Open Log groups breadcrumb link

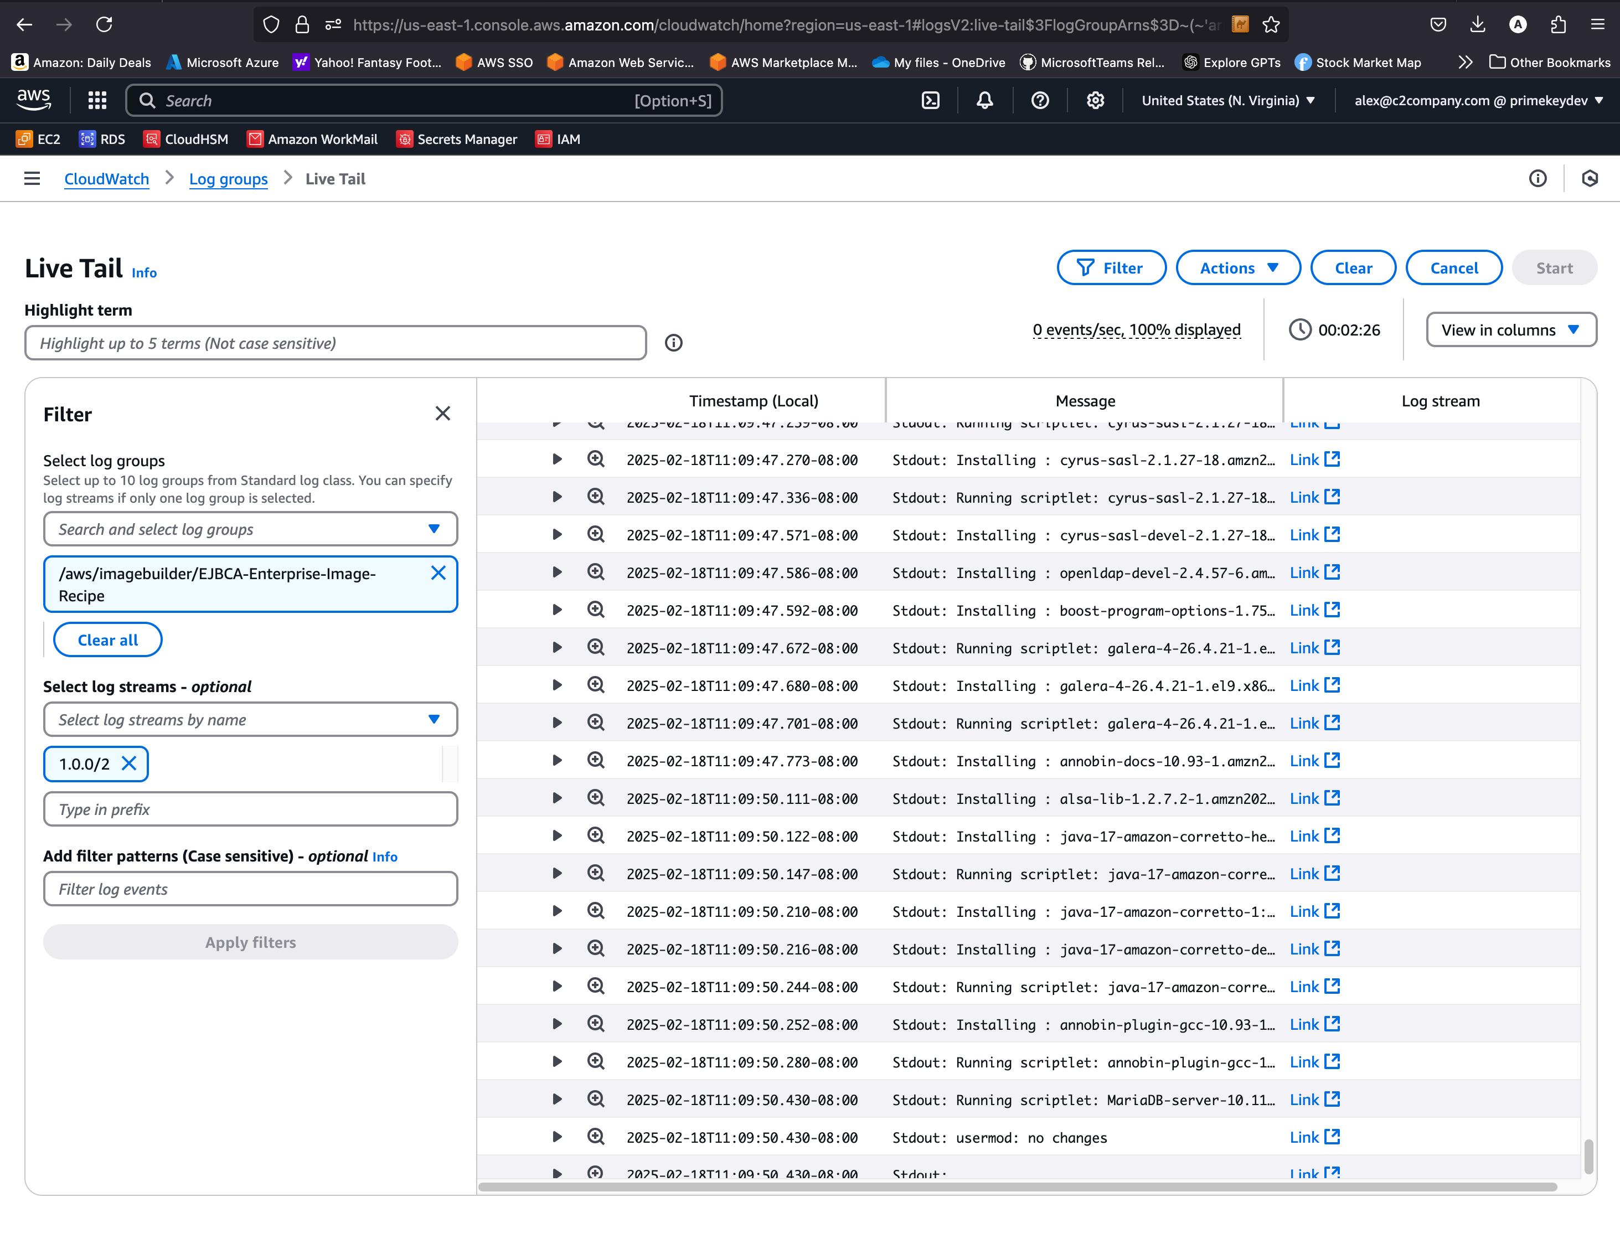[x=228, y=179]
